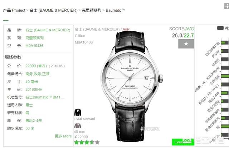Viewport: 229px width, 148px height.
Task: Select Baumatic™ breadcrumb item
Action: tap(116, 10)
